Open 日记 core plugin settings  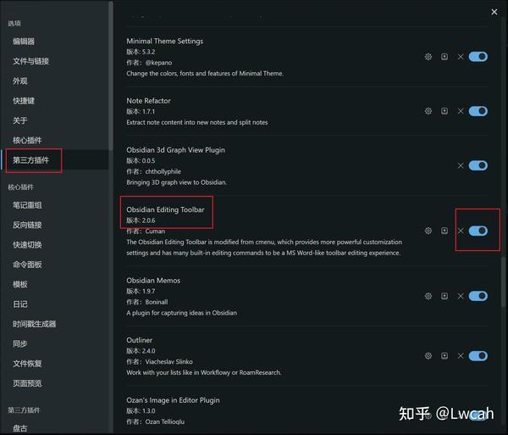(20, 304)
